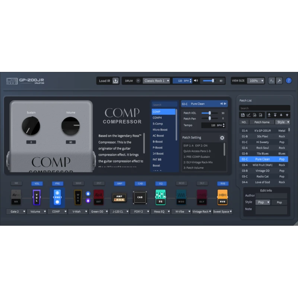Click the save patch floppy disk icon
This screenshot has width=298, height=298.
coord(243,115)
